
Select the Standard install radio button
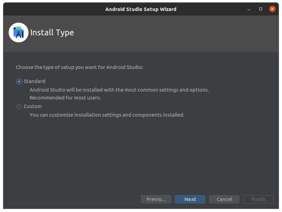tap(19, 81)
